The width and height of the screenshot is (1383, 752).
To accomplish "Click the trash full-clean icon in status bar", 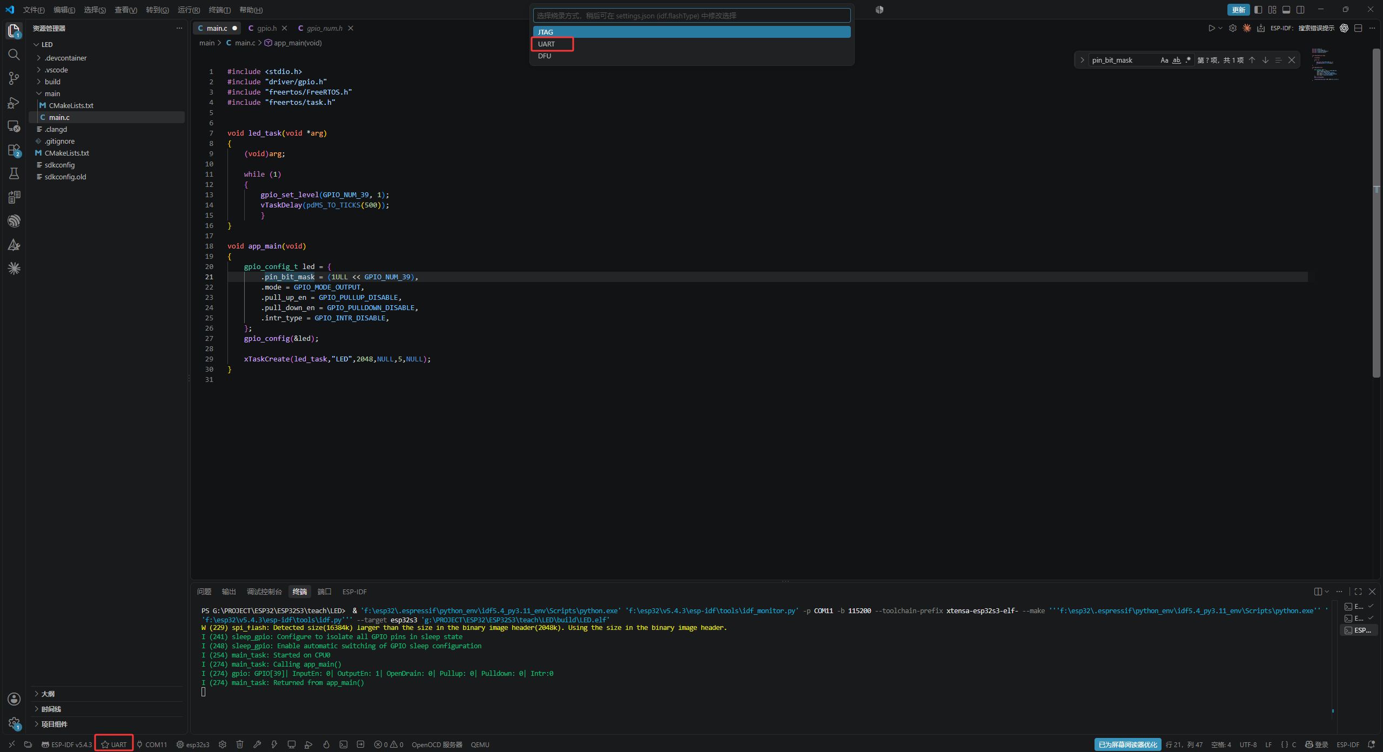I will (240, 744).
